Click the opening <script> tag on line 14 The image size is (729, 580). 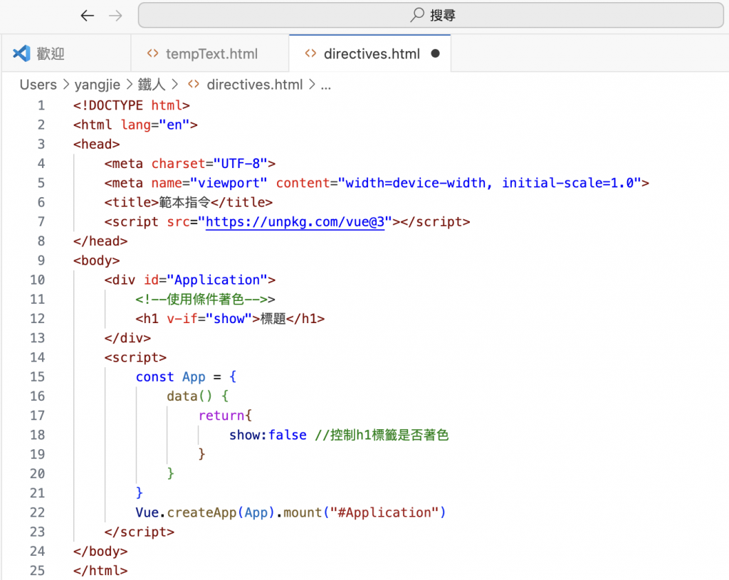pyautogui.click(x=135, y=358)
